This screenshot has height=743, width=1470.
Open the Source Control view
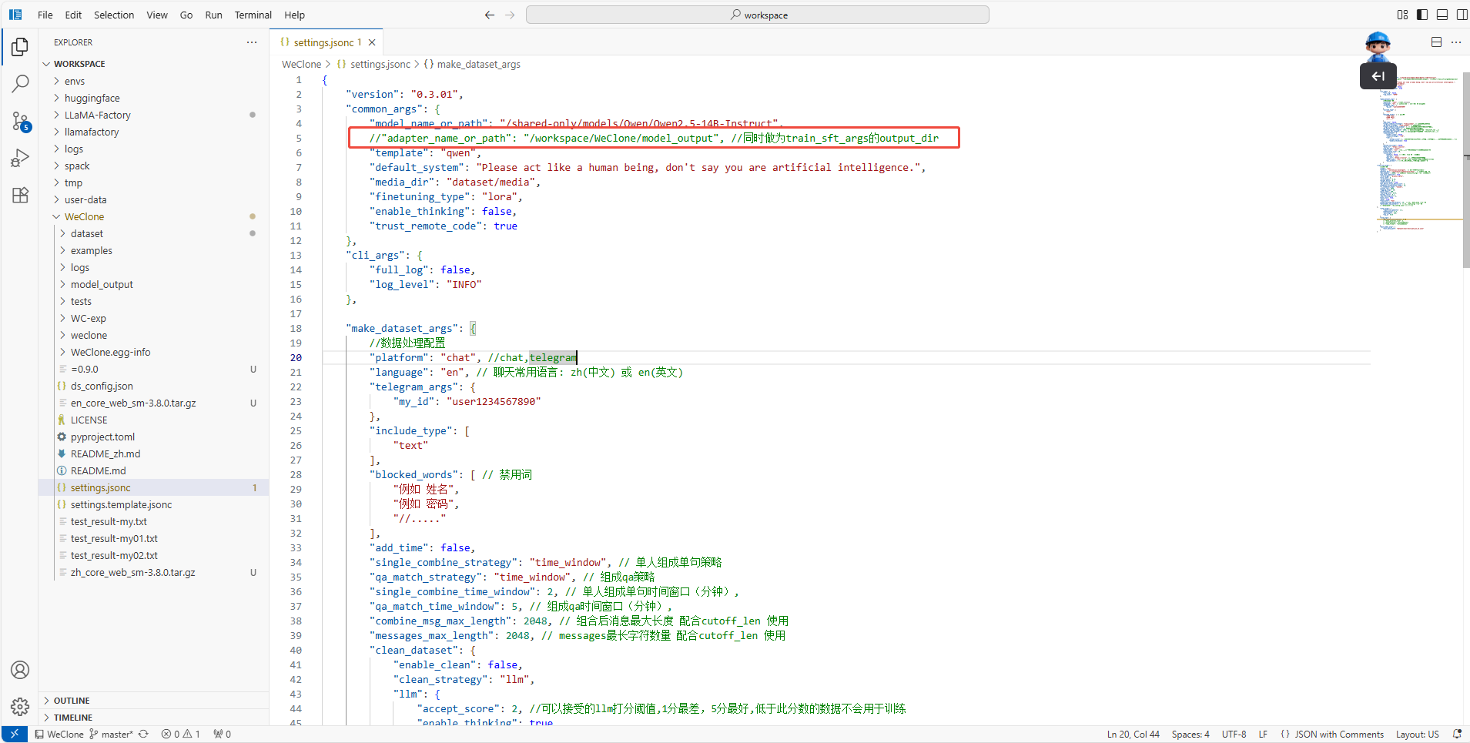(x=20, y=121)
